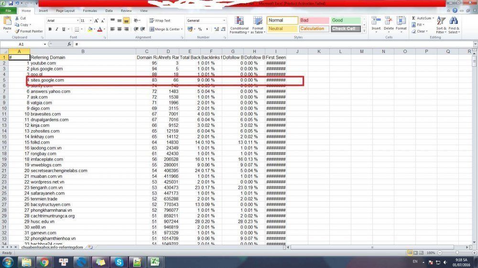Click the Increase Font Size icon
Screen dimensions: 478x268
[97, 21]
